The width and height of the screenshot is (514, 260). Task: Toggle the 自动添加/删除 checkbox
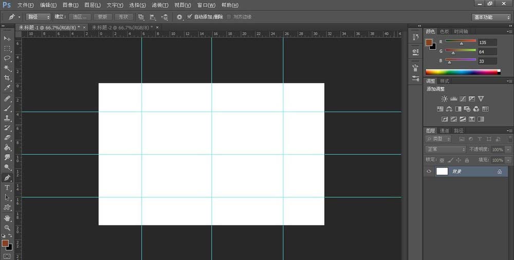click(190, 17)
